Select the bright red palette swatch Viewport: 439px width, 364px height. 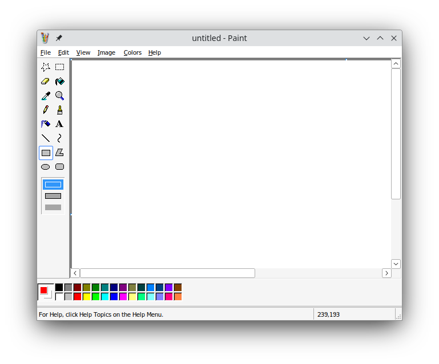click(78, 296)
